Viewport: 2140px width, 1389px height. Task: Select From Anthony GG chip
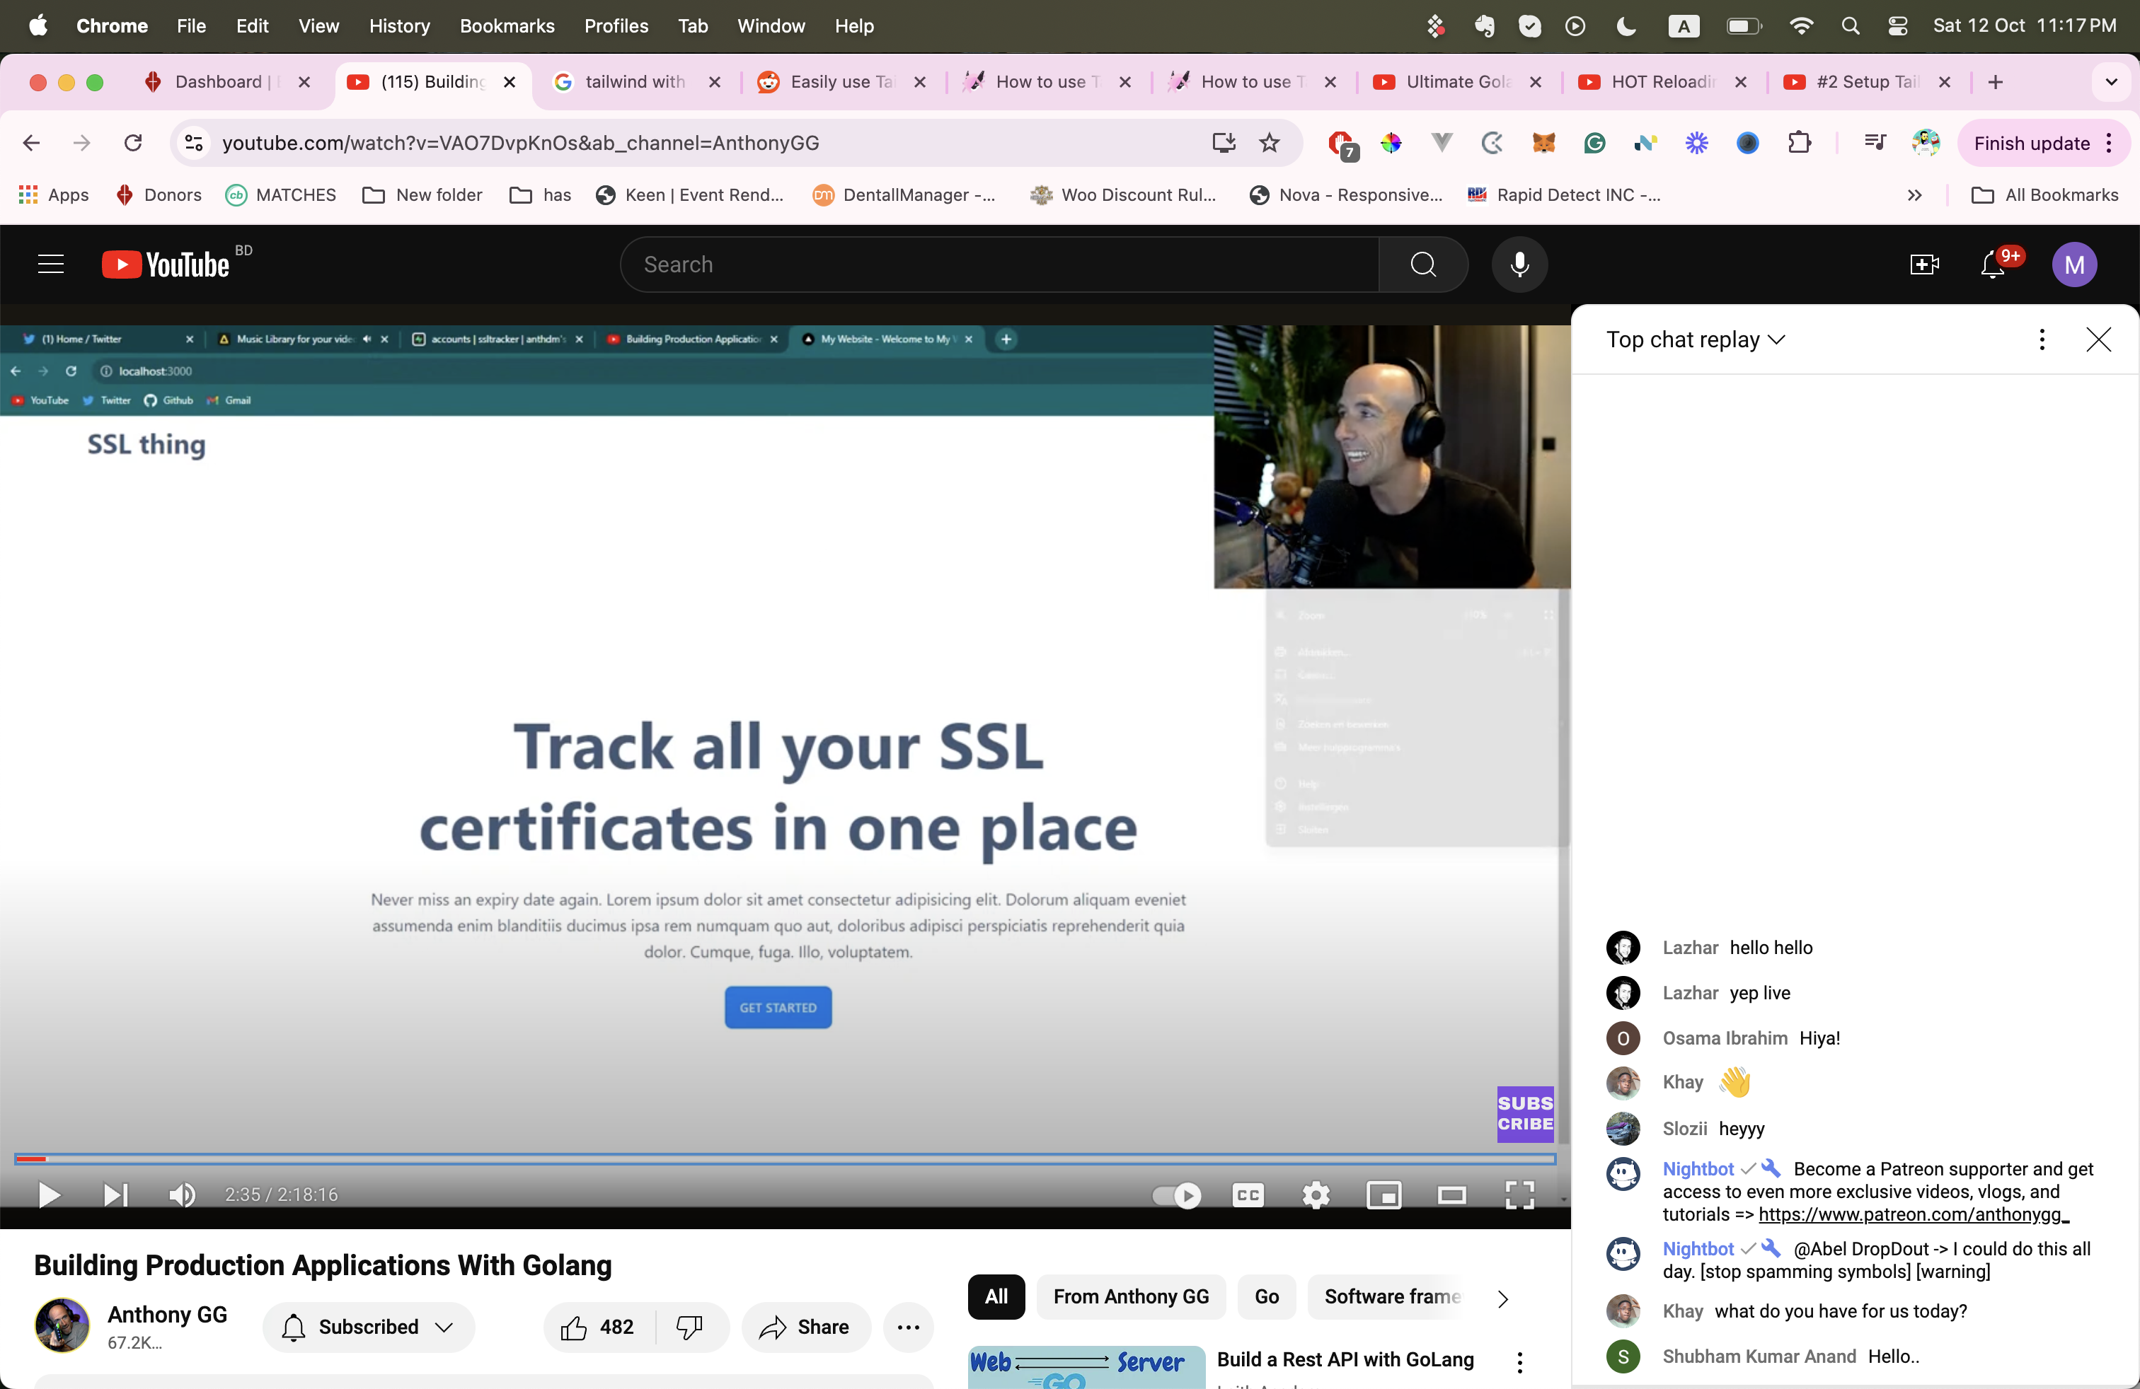pos(1131,1296)
